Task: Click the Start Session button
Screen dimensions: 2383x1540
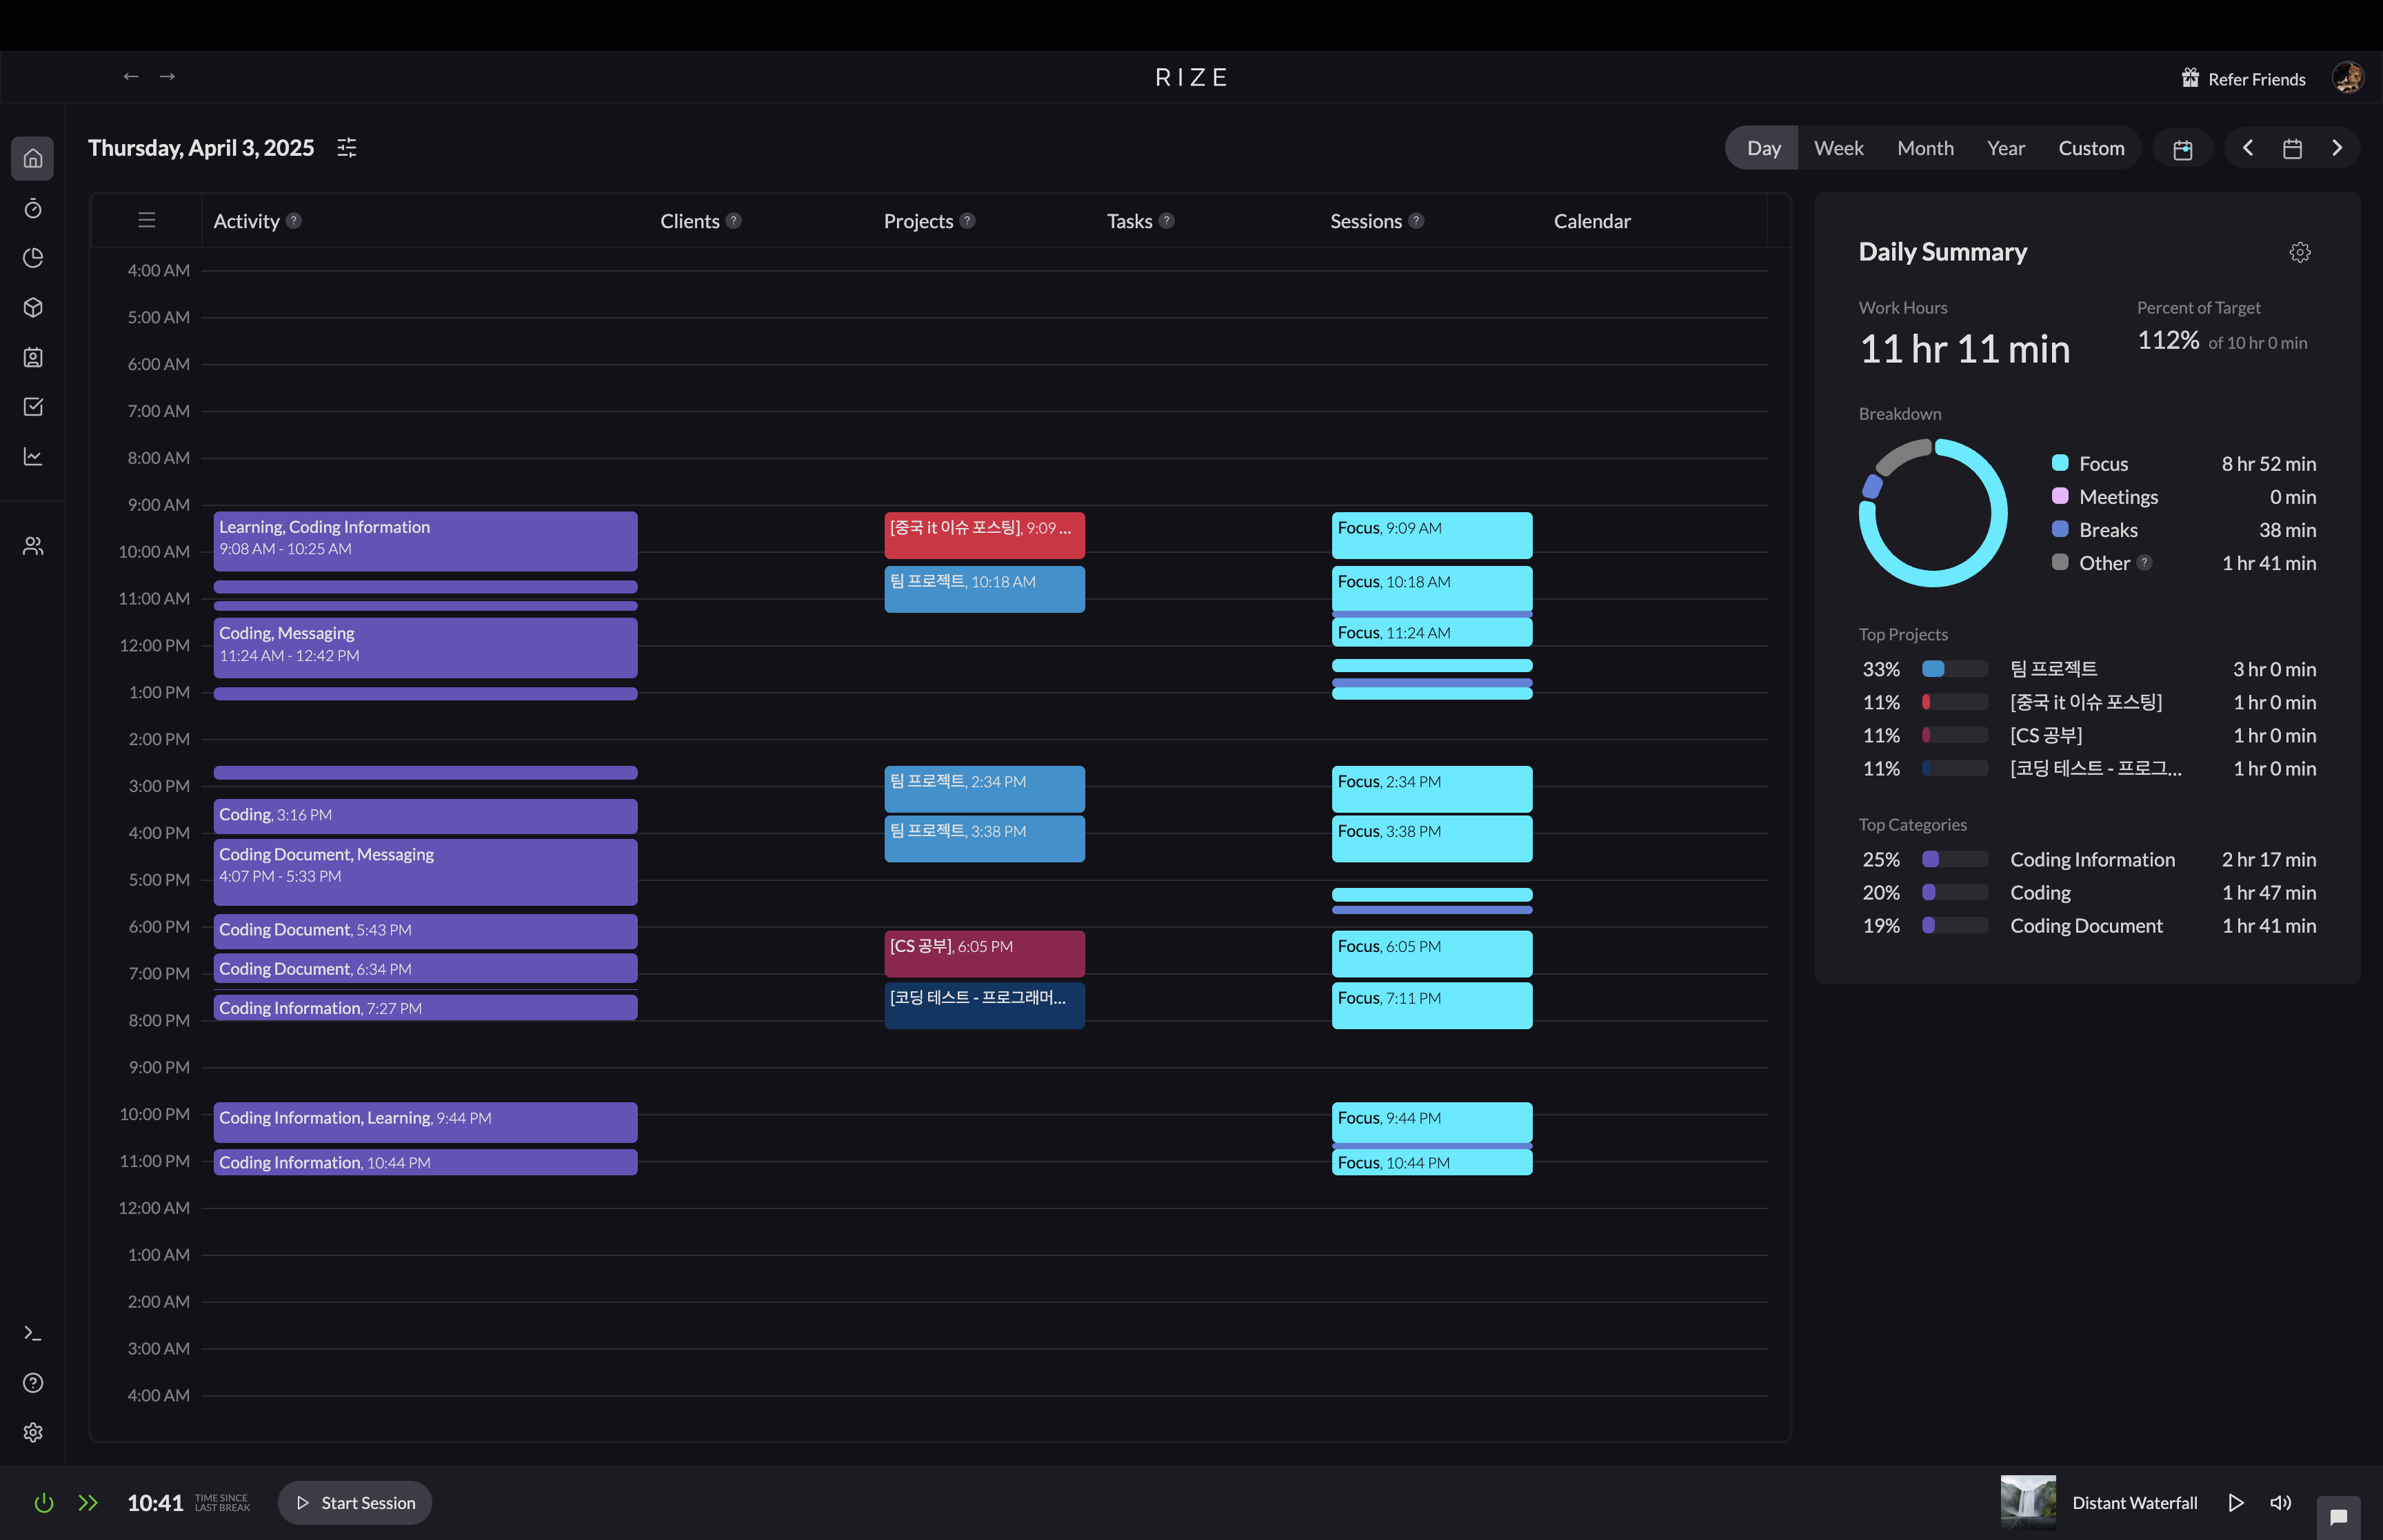Action: pyautogui.click(x=355, y=1502)
